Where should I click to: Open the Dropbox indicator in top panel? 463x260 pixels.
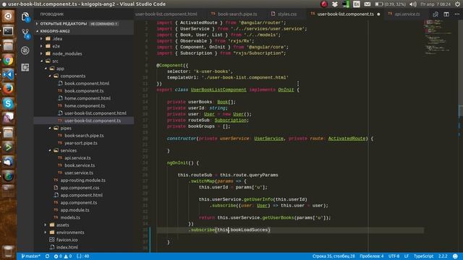[334, 4]
